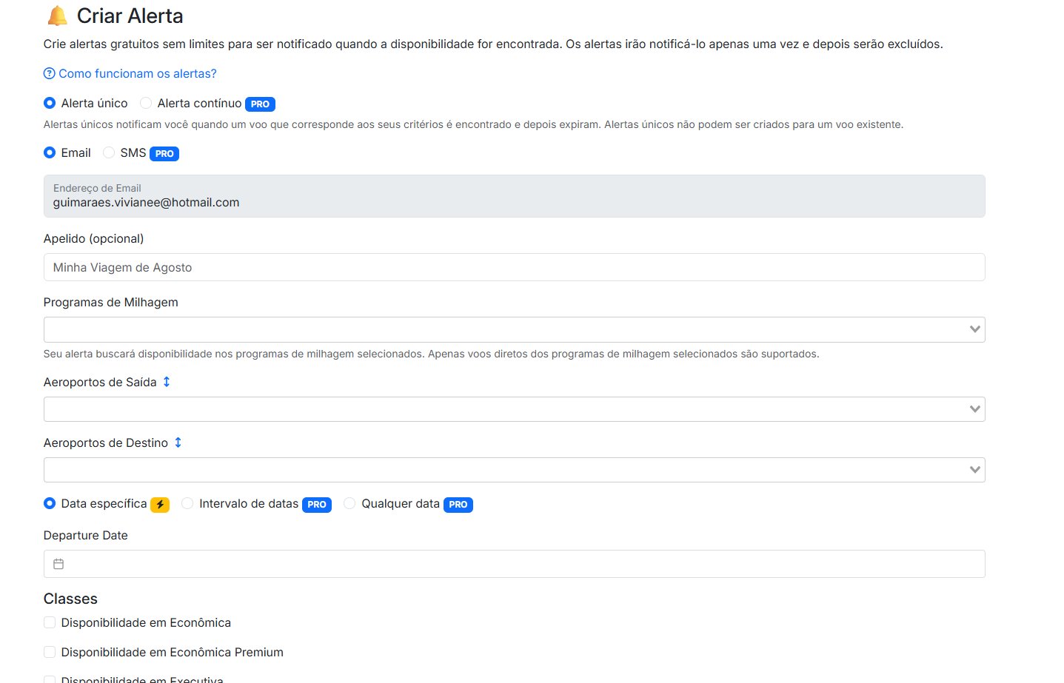The image size is (1064, 683).
Task: Select the Alerta contínuo radio option
Action: point(146,103)
